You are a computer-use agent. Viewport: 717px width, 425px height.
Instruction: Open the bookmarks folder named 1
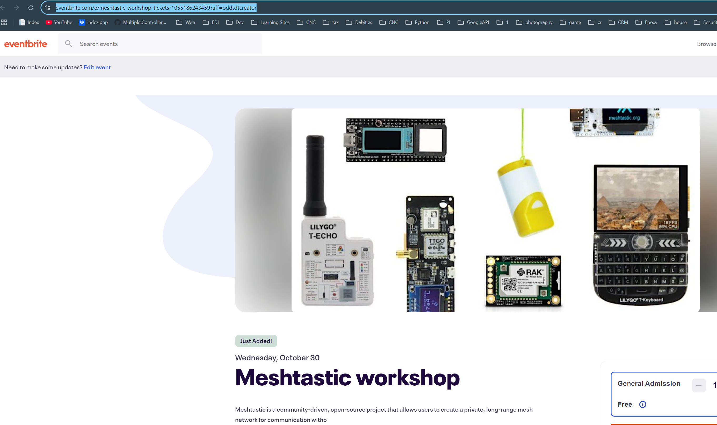503,22
